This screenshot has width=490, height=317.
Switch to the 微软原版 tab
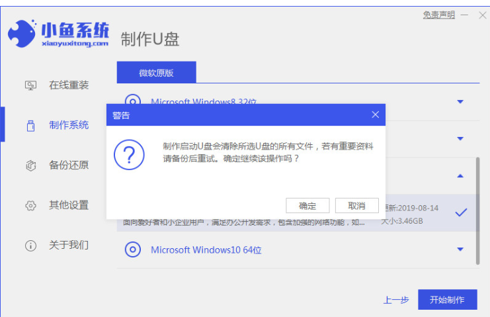click(x=157, y=72)
